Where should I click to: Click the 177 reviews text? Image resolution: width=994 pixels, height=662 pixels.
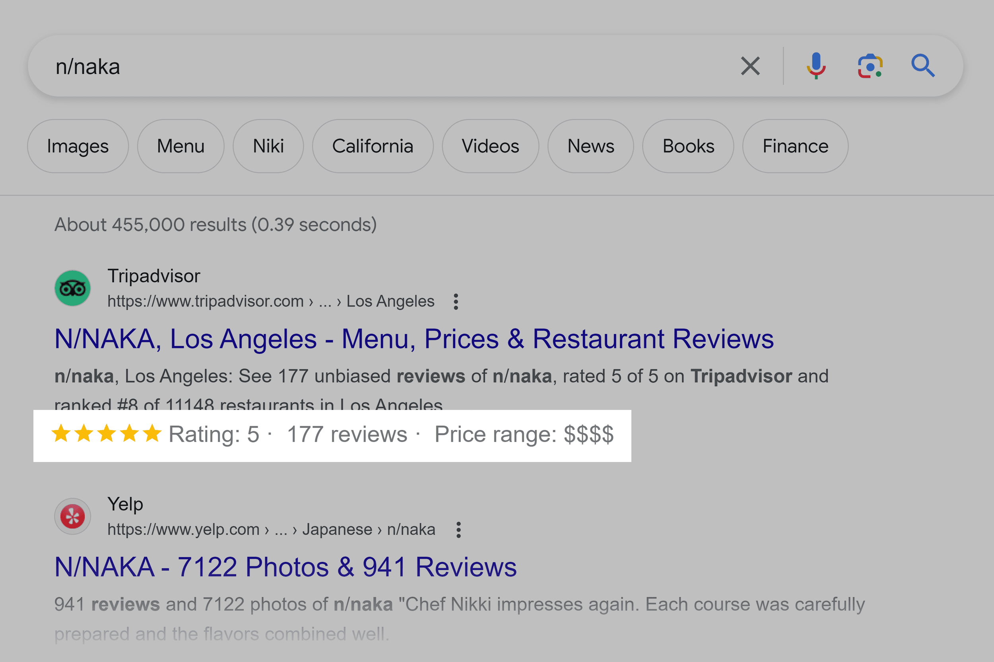tap(347, 435)
